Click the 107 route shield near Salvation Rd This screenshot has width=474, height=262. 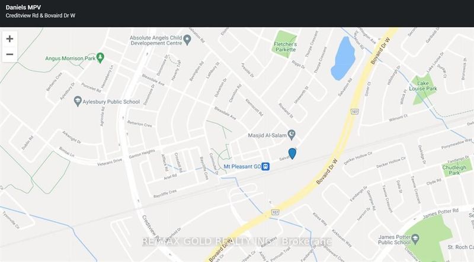(x=354, y=112)
